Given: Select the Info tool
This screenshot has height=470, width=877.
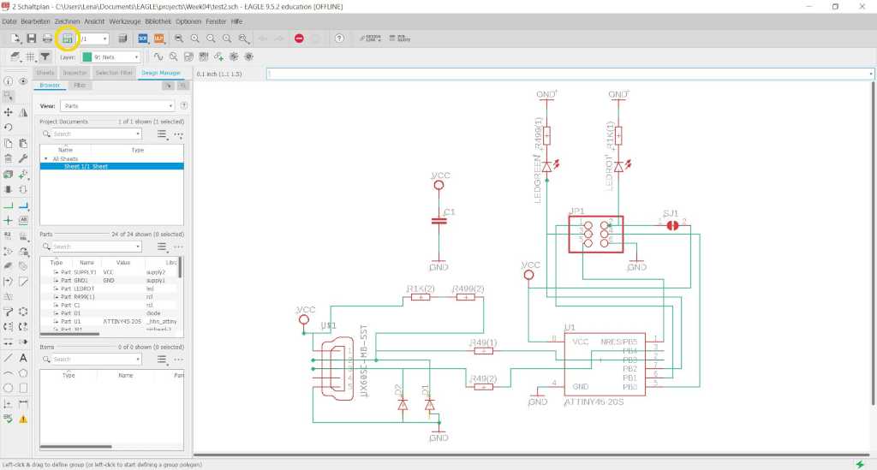Looking at the screenshot, I should [8, 81].
